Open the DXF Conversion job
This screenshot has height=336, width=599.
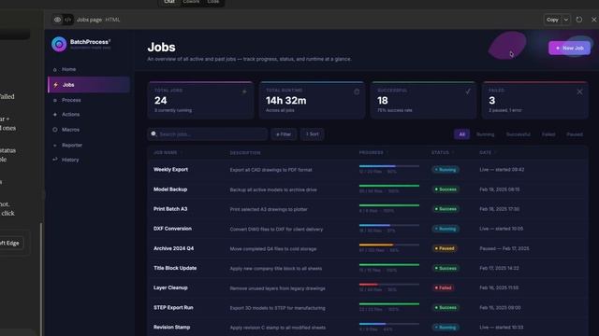(172, 229)
